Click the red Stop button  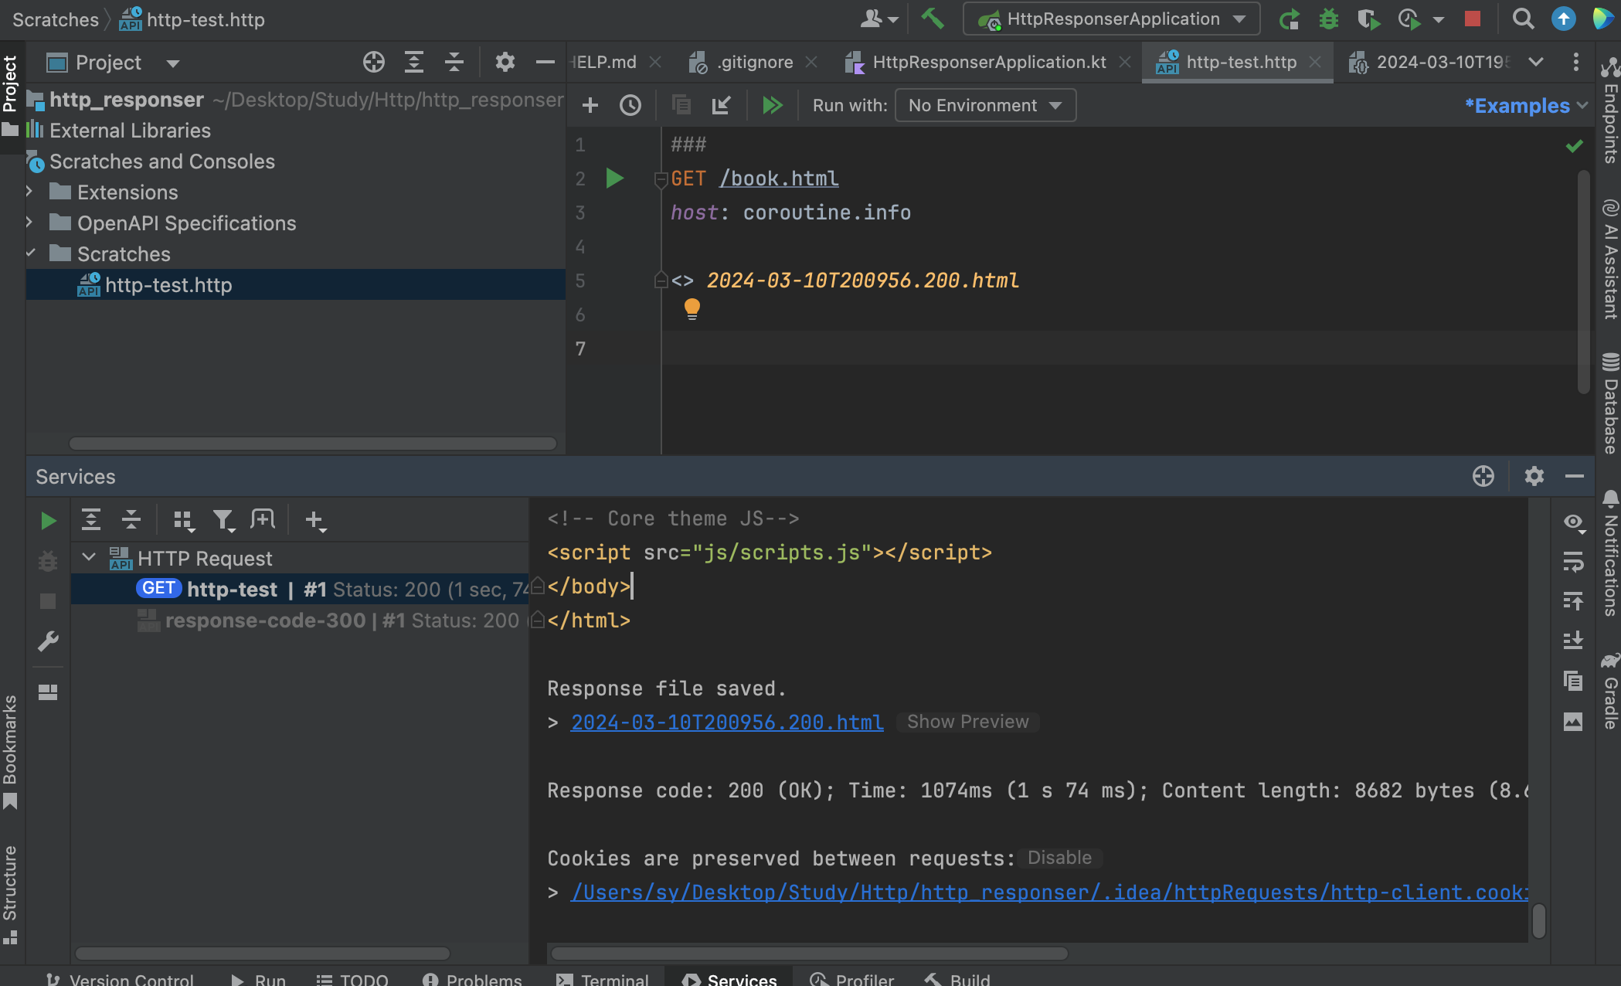(x=1472, y=19)
